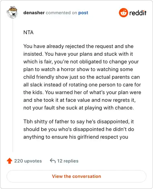
Task: Open the denasher username link
Action: (34, 13)
